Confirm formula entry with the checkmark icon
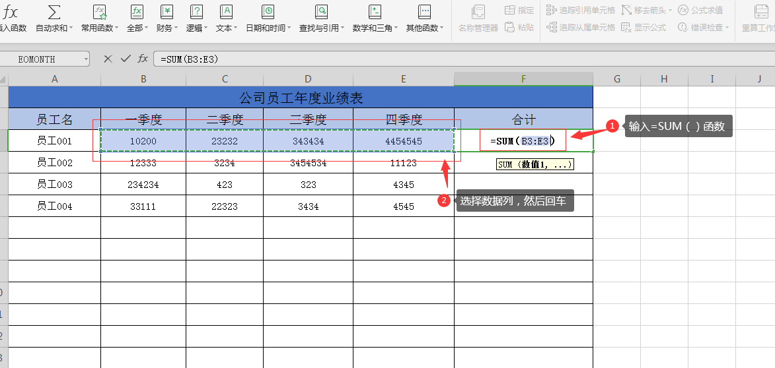The height and width of the screenshot is (368, 775). coord(126,59)
